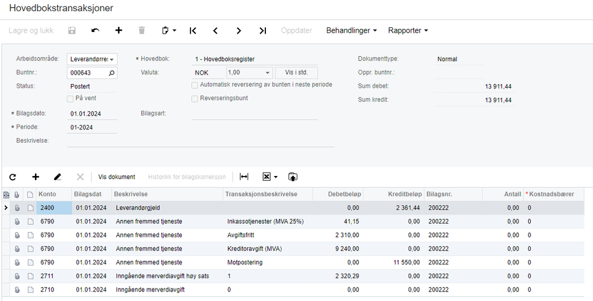
Task: Click the 11 550,00 credit amount cell
Action: click(x=394, y=262)
